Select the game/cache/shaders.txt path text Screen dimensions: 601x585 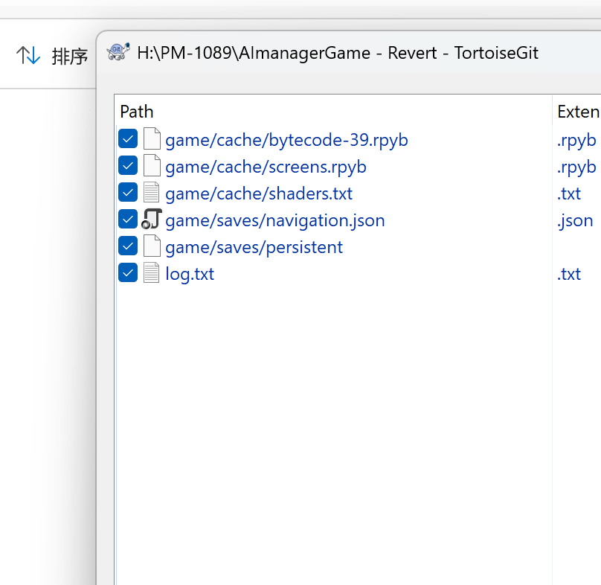click(x=259, y=194)
